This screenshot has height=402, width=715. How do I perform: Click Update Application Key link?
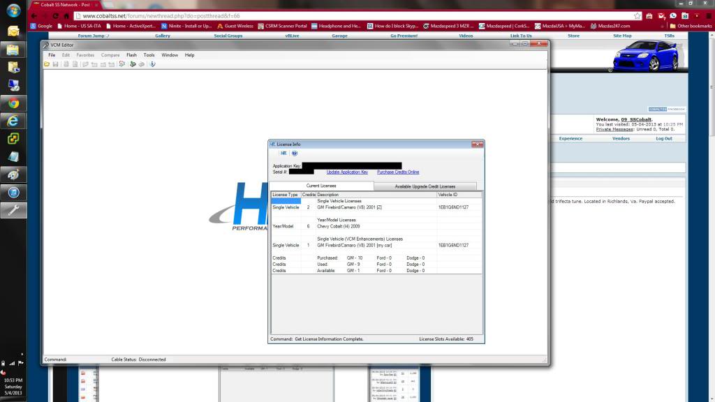coord(347,172)
